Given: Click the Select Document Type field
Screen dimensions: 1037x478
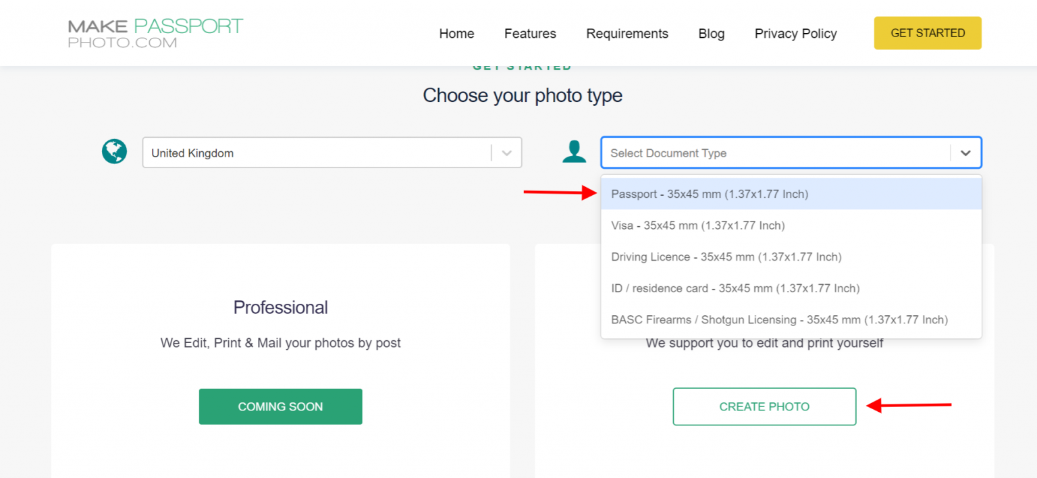Looking at the screenshot, I should coord(776,153).
